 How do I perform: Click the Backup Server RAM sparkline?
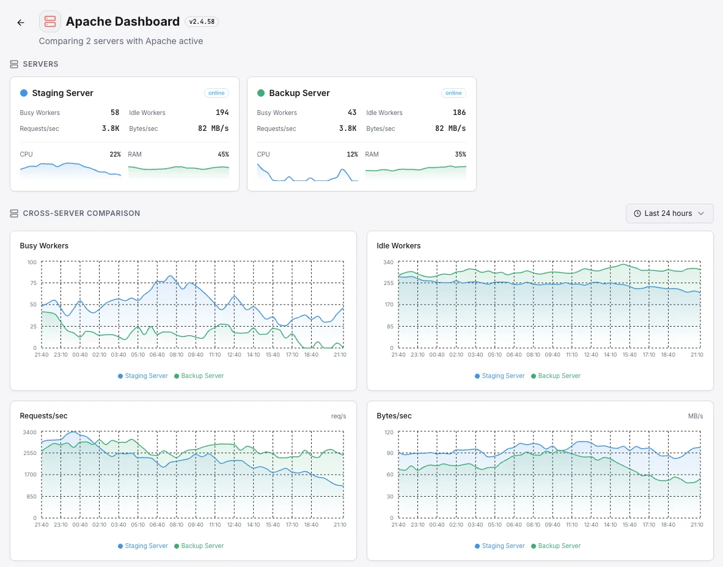coord(416,171)
